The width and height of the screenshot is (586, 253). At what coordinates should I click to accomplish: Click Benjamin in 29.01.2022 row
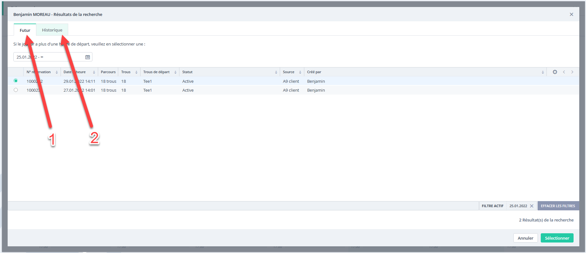coord(316,81)
